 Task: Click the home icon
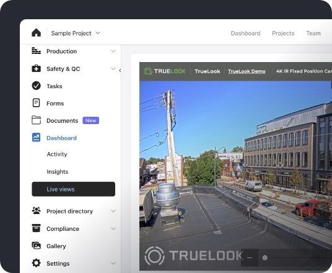[x=36, y=33]
